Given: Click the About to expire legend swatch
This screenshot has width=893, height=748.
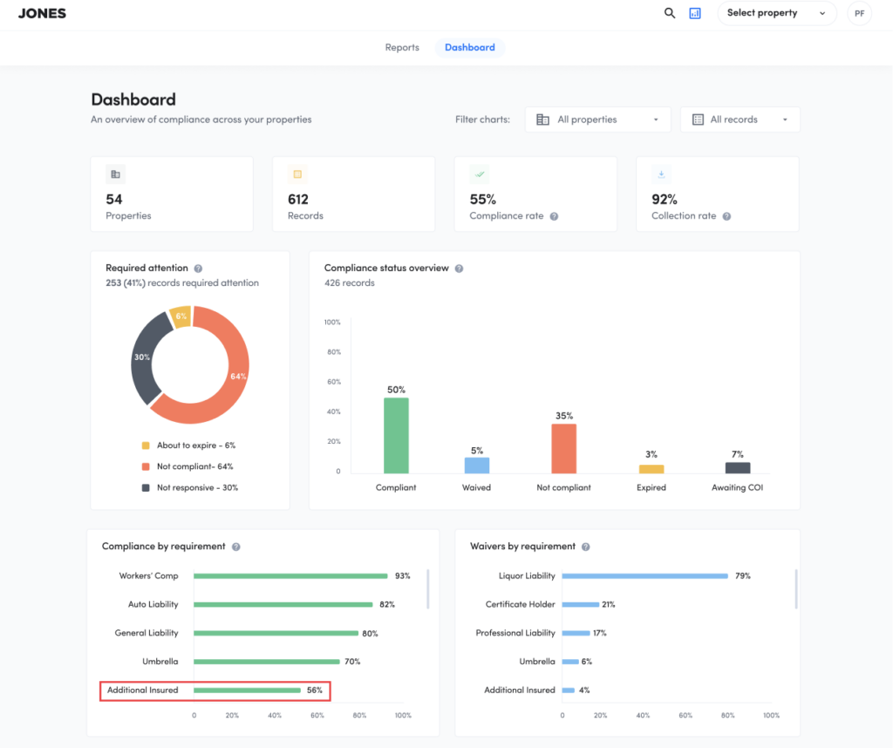Looking at the screenshot, I should (146, 445).
